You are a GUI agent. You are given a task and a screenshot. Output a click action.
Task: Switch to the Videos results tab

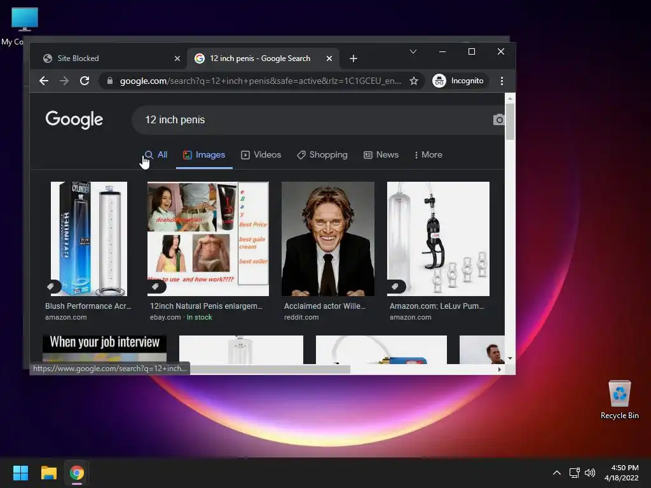(x=261, y=155)
